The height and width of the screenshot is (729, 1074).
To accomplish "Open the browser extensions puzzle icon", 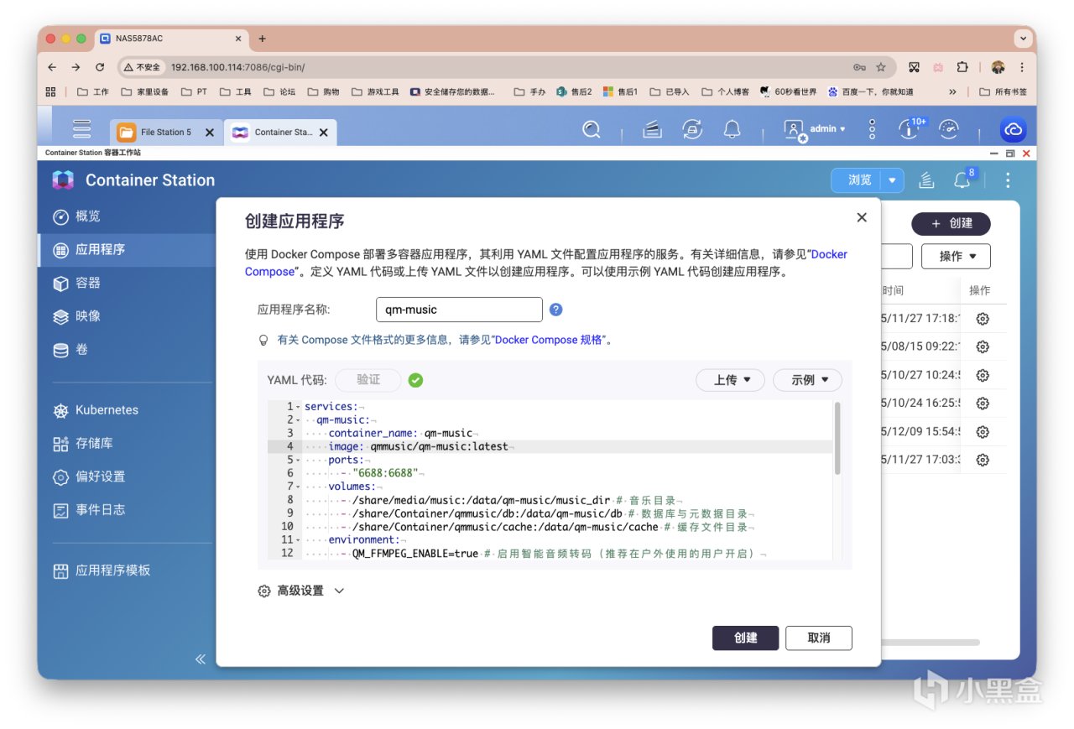I will tap(962, 67).
